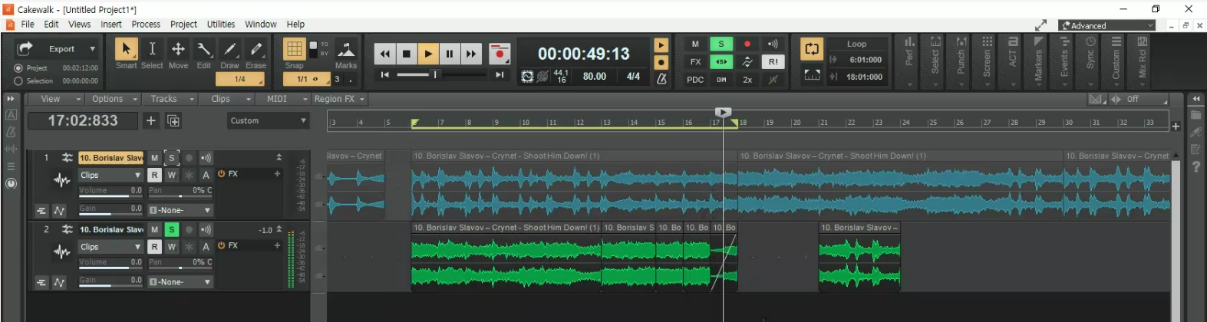Open the Region FX menu
The height and width of the screenshot is (322, 1207).
(x=340, y=99)
